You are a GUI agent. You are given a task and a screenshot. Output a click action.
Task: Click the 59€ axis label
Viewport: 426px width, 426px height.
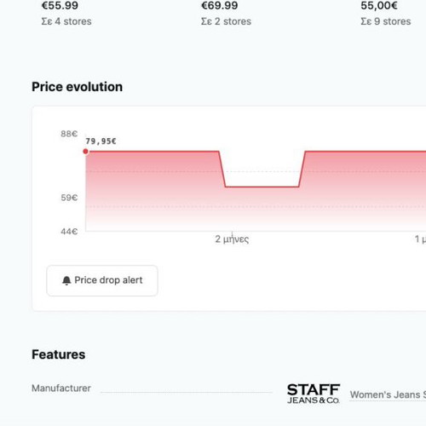69,198
